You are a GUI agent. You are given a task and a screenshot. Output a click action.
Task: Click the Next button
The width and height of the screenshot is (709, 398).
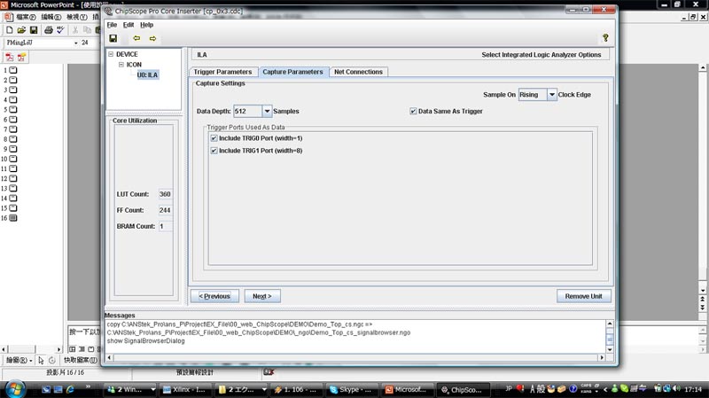(x=262, y=296)
